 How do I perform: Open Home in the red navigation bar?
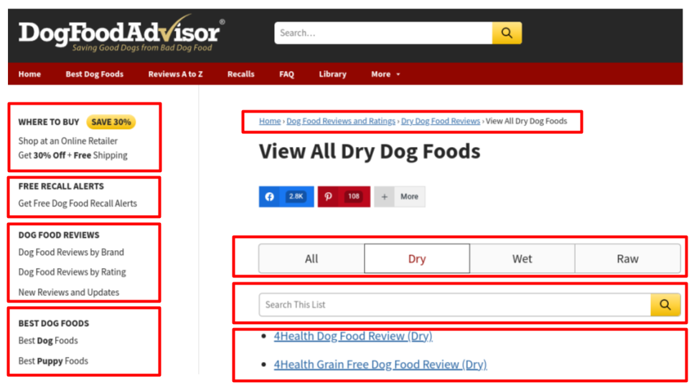click(29, 74)
